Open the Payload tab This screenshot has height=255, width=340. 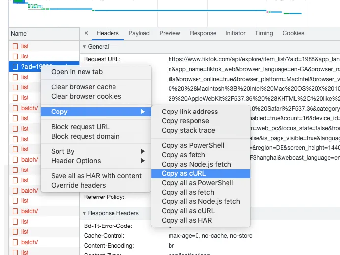139,33
